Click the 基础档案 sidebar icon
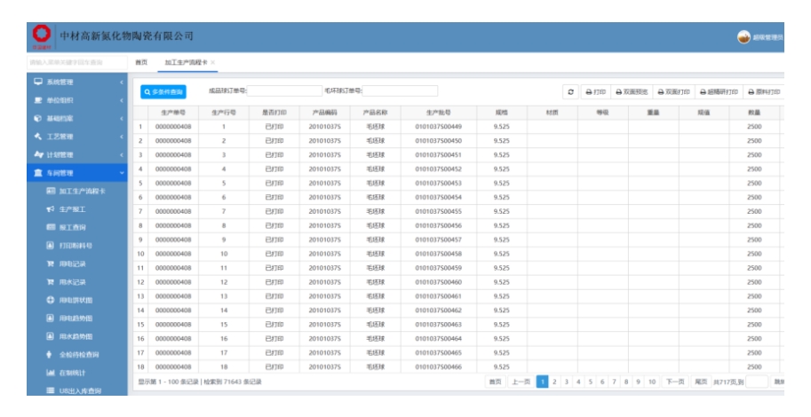 pyautogui.click(x=38, y=118)
